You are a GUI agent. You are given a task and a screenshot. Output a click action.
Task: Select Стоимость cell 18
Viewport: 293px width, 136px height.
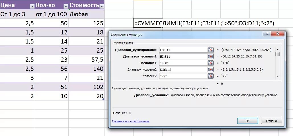tap(86, 32)
